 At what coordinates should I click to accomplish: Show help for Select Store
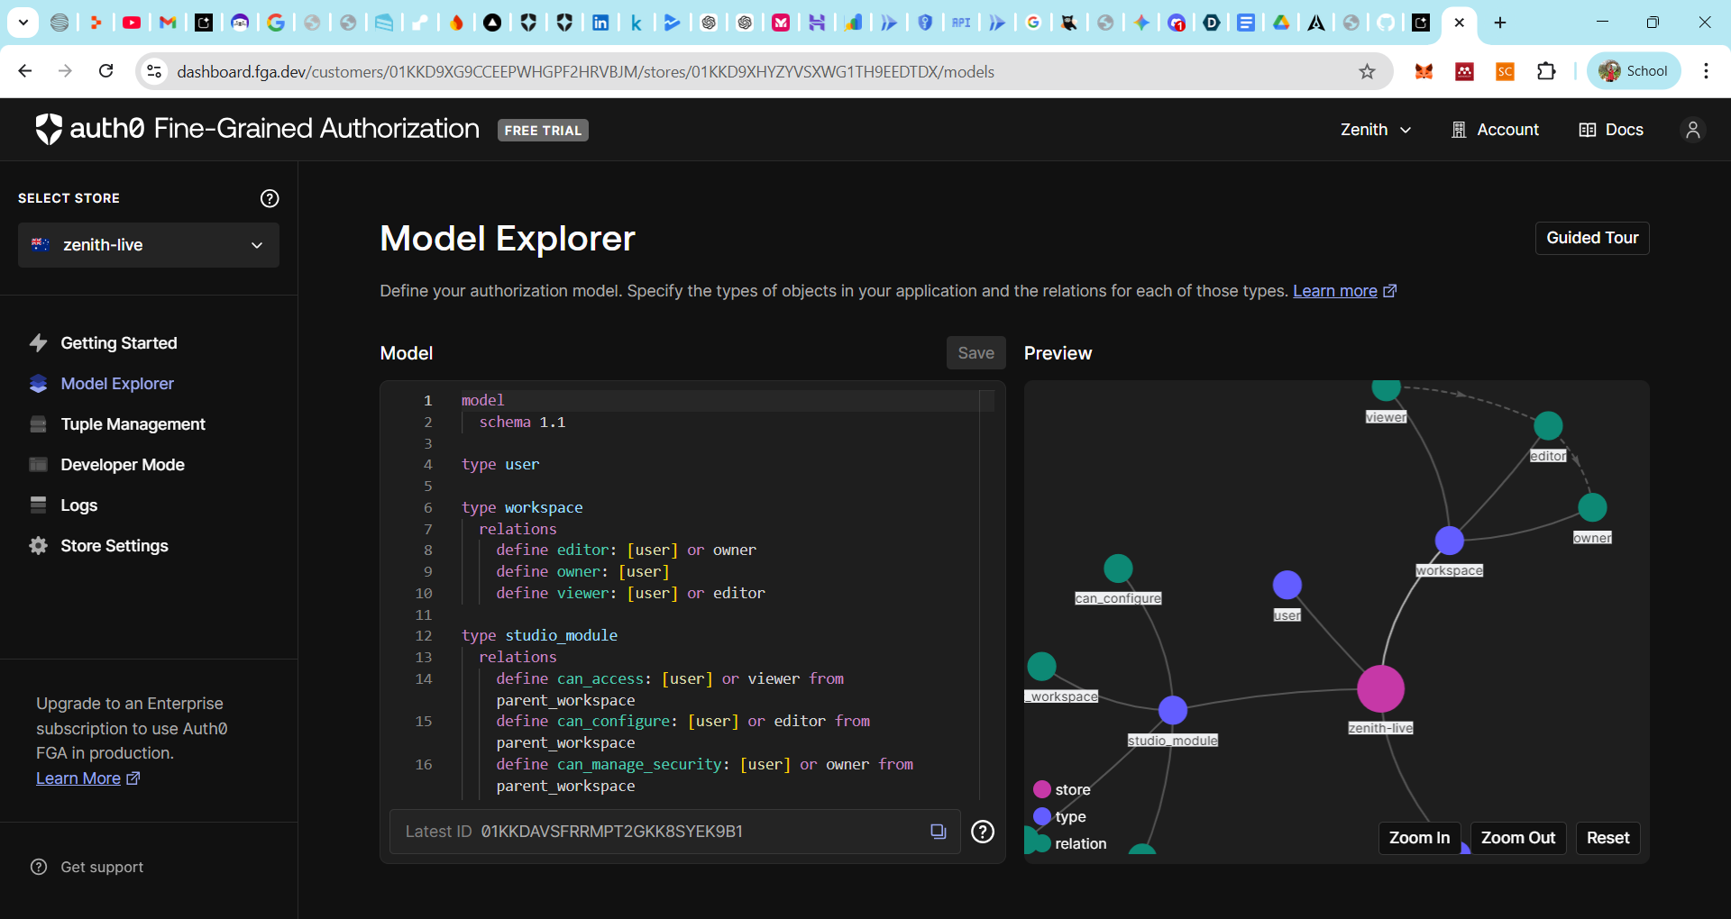pos(270,198)
